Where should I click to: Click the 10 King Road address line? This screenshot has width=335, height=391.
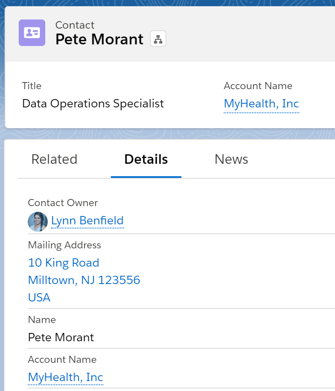[64, 263]
